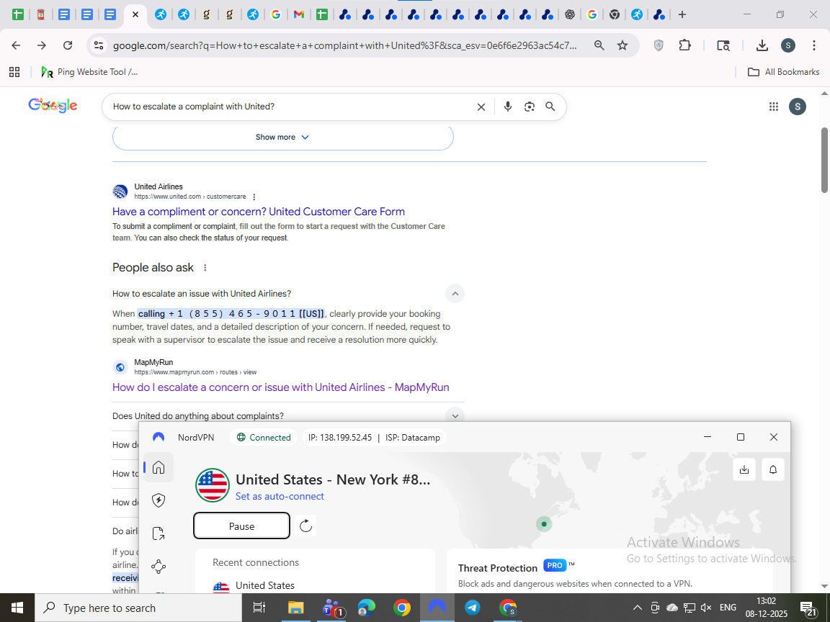Start voice search with the microphone icon
The width and height of the screenshot is (830, 622).
pyautogui.click(x=508, y=106)
